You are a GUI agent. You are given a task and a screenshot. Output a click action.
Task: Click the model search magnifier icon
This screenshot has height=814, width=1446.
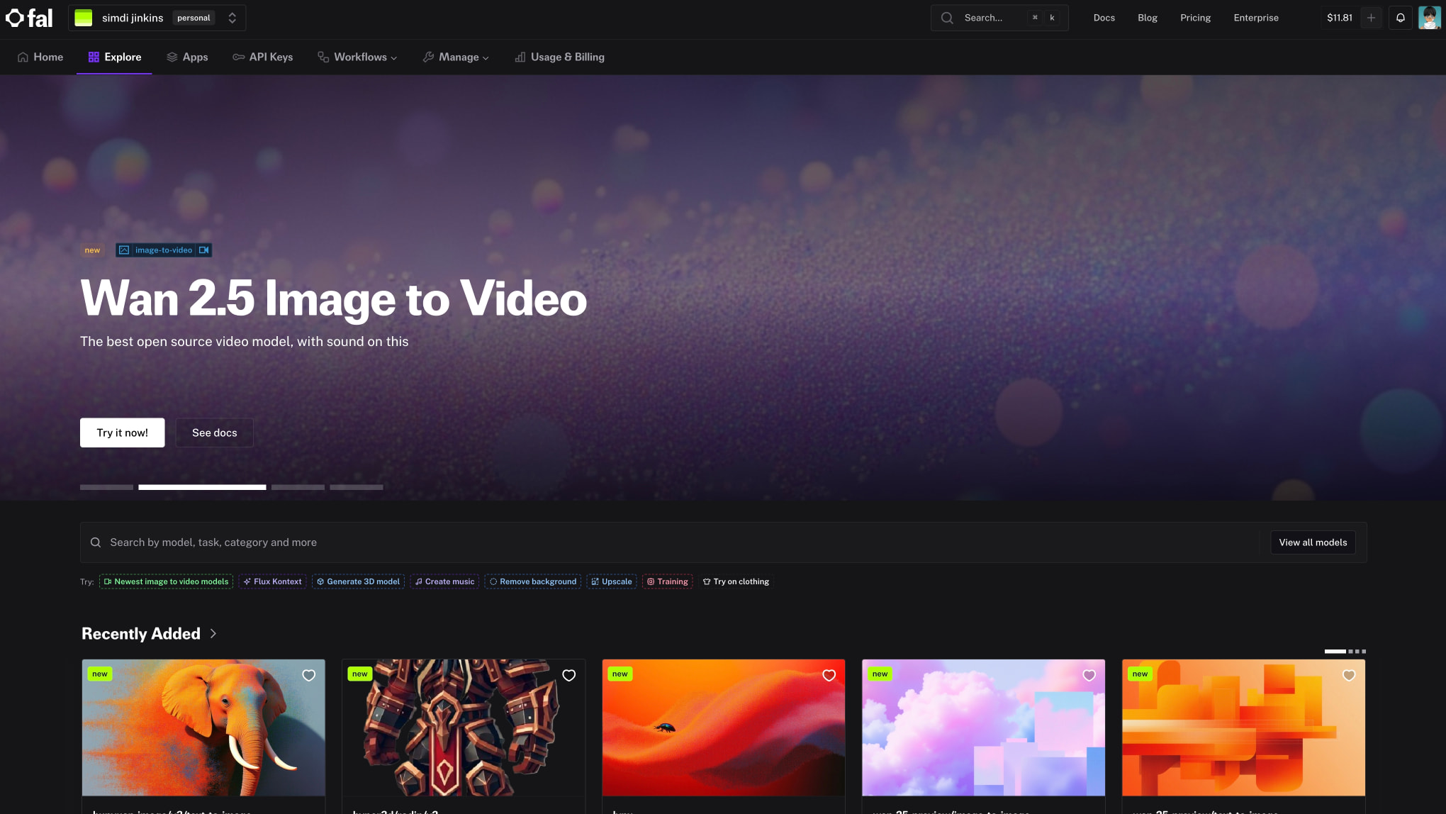point(96,542)
